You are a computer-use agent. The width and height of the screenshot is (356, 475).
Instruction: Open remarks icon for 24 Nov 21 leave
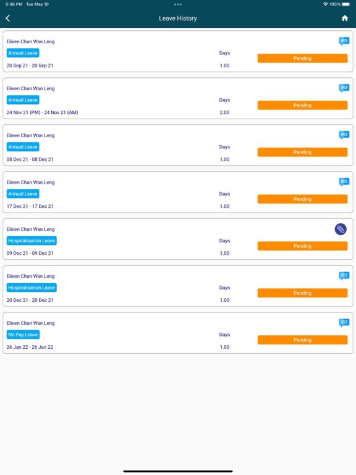[344, 88]
